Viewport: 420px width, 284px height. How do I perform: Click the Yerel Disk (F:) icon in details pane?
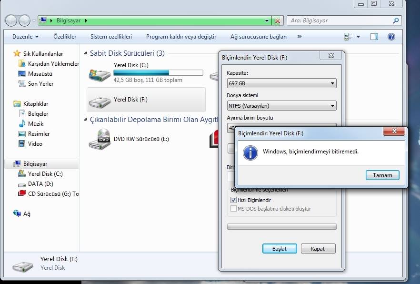click(x=23, y=266)
